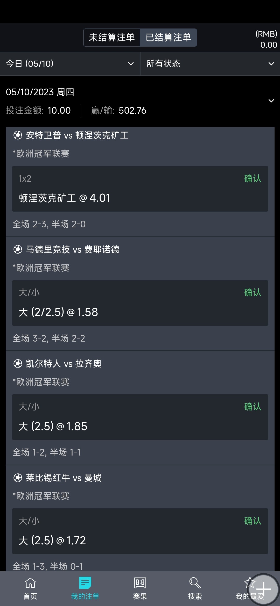Tap 确认 status on 1x2 bet
Image resolution: width=280 pixels, height=606 pixels.
pyautogui.click(x=253, y=178)
